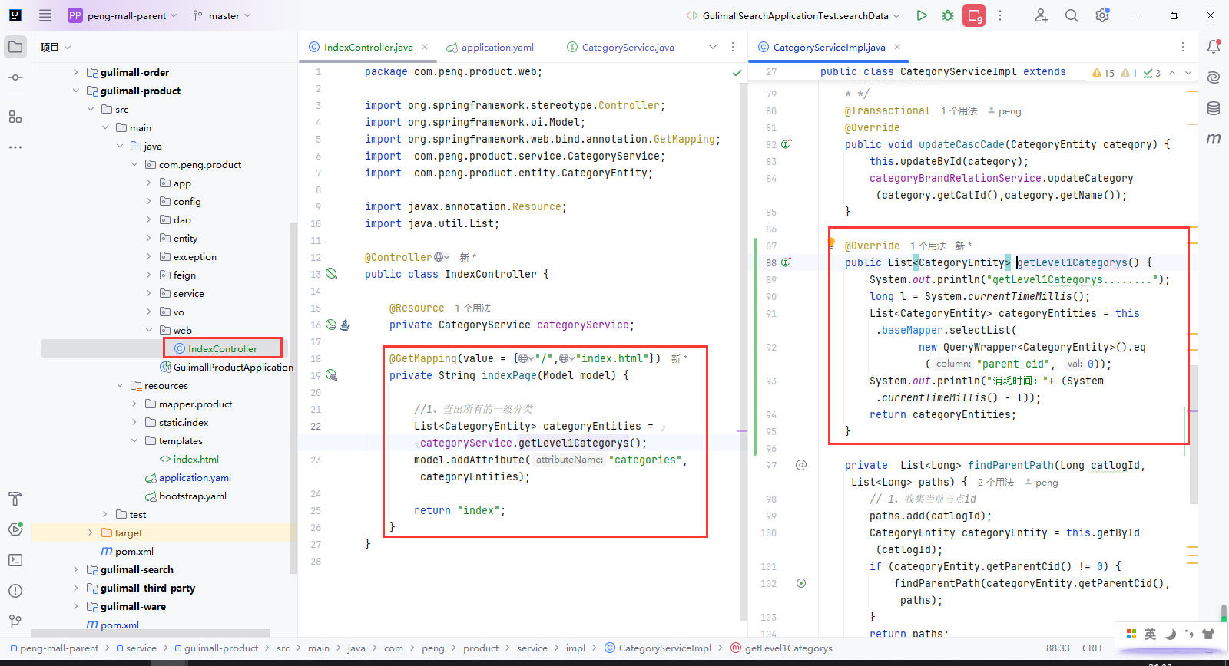Run GulimallSearchApplicationTest.searchData

point(922,15)
